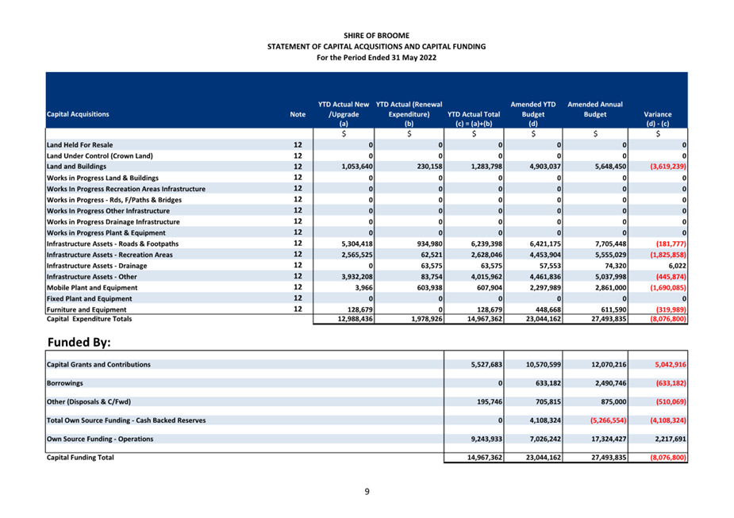The height and width of the screenshot is (518, 734).
Task: Click 'Fixed Plant and Equipment' label
Action: click(x=89, y=298)
